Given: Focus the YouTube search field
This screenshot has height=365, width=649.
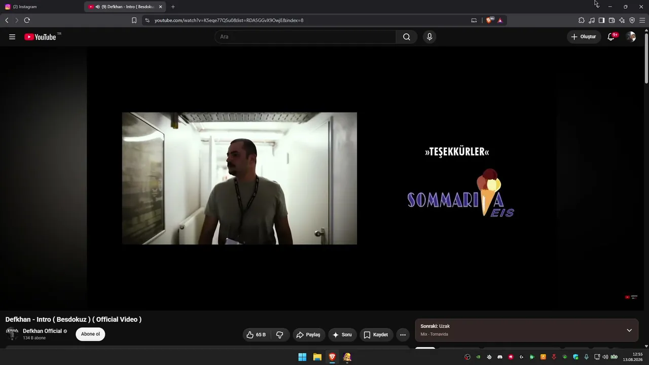Looking at the screenshot, I should [305, 36].
